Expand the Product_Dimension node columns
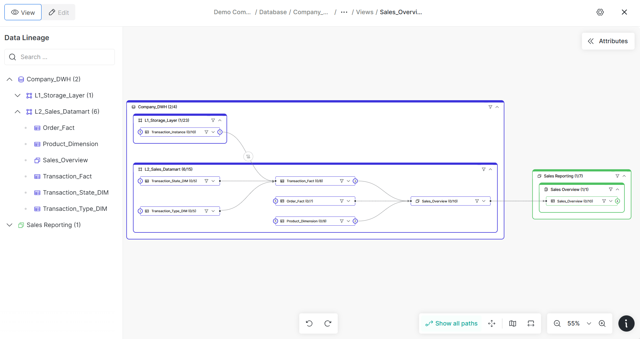The image size is (640, 339). click(x=349, y=221)
